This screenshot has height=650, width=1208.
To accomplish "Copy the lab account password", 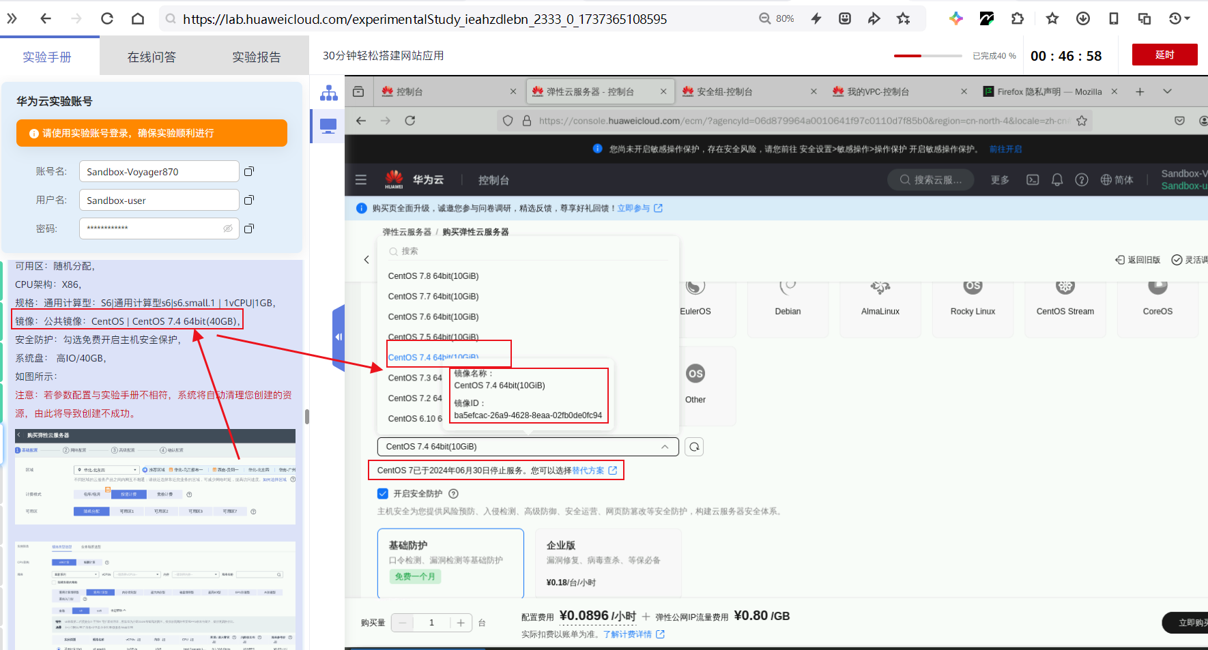I will [249, 228].
